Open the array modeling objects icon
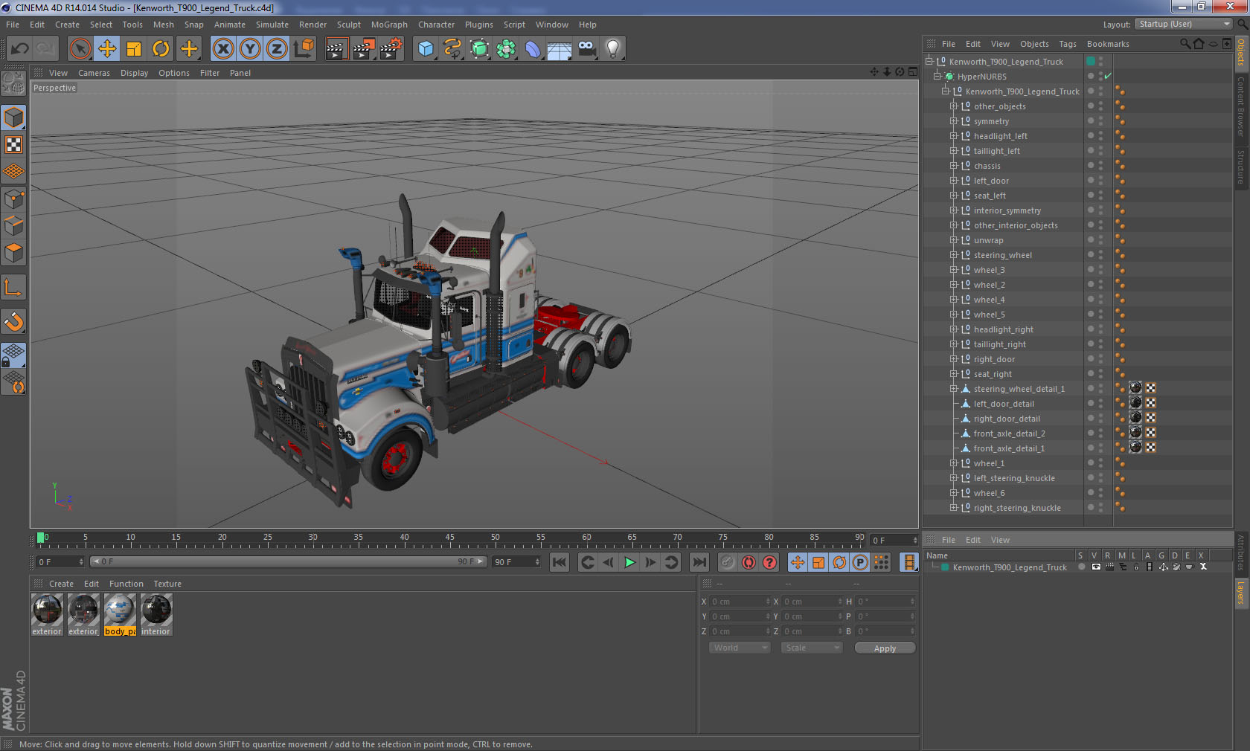 point(506,49)
